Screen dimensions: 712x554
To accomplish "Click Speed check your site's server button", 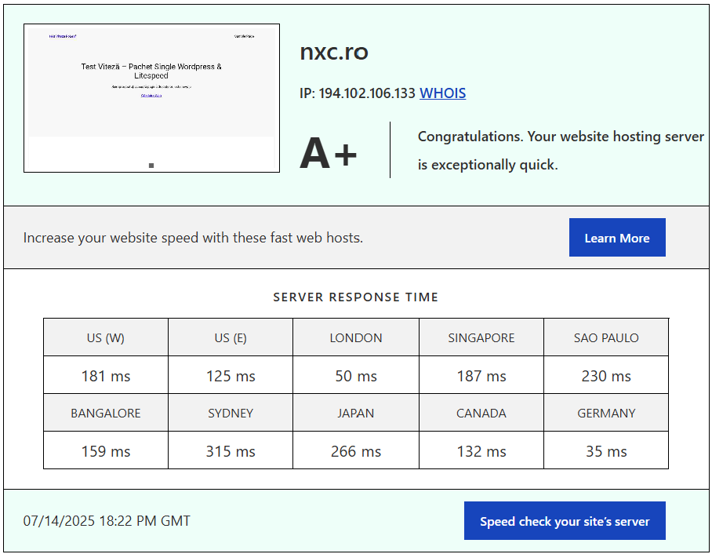I will point(565,521).
